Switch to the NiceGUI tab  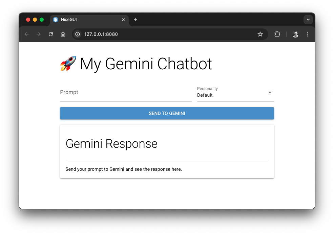coord(85,20)
